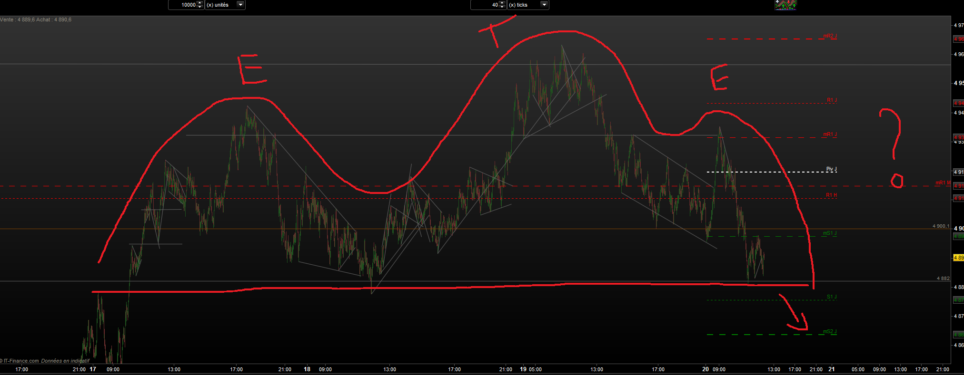This screenshot has height=375, width=964.
Task: Open the IT-Finance.com link
Action: 21,361
